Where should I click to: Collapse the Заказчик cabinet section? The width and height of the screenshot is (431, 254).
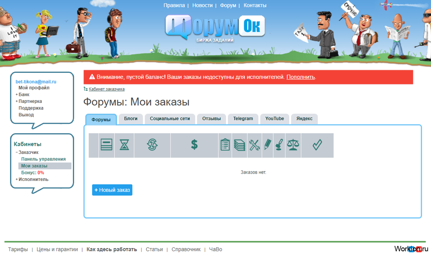click(x=28, y=152)
